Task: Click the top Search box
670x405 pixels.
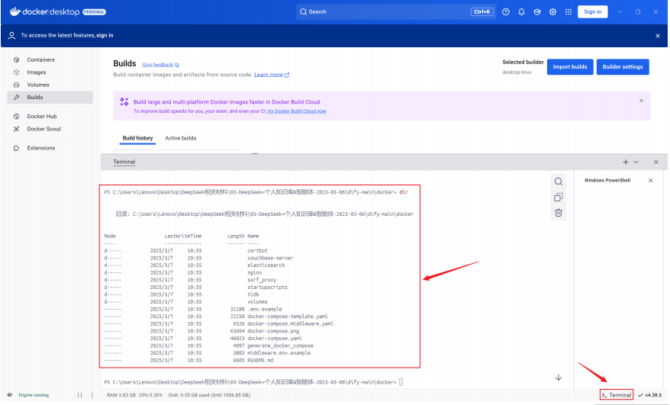Action: coord(396,11)
